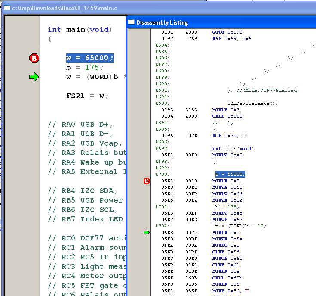Click the Disassembly Listing window icon
316x296 pixels.
pos(131,22)
